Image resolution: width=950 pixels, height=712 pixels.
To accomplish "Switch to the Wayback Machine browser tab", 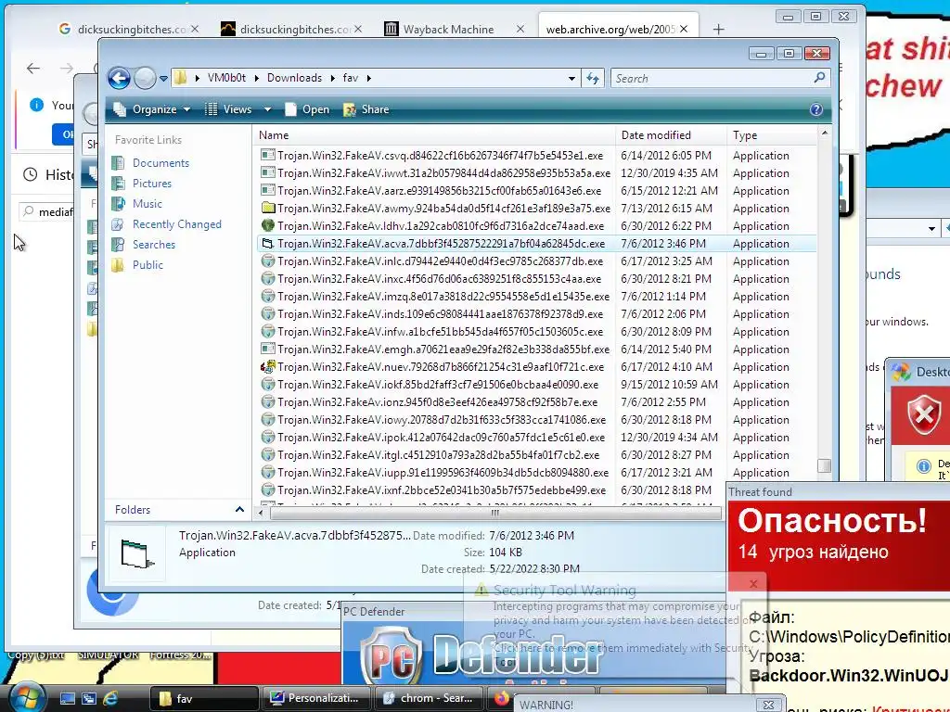I will click(x=448, y=29).
